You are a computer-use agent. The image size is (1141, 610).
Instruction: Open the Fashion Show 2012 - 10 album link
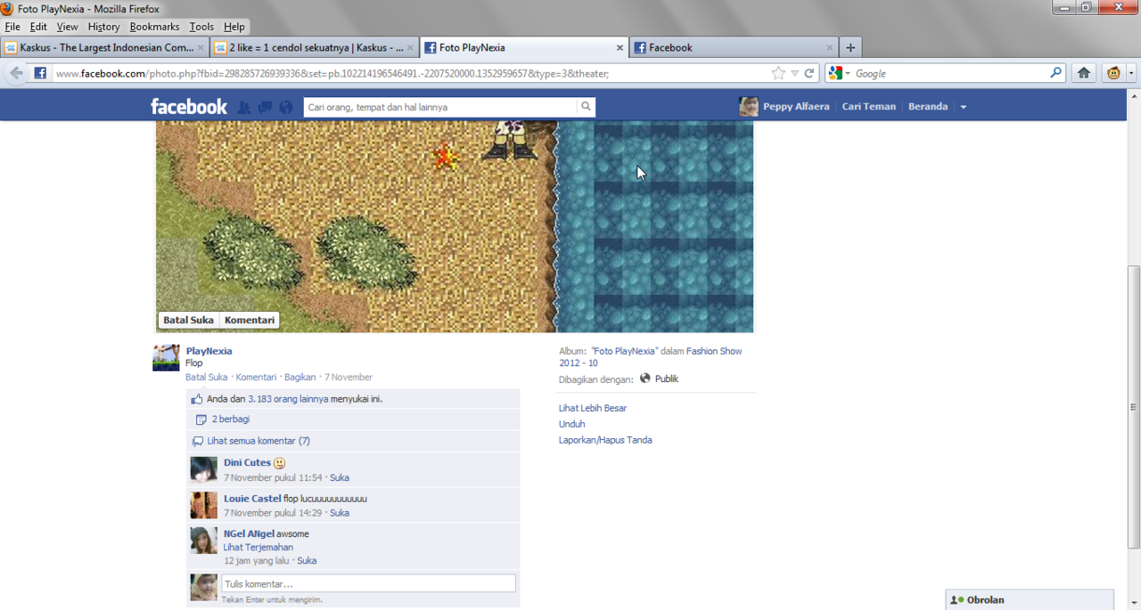tap(651, 357)
